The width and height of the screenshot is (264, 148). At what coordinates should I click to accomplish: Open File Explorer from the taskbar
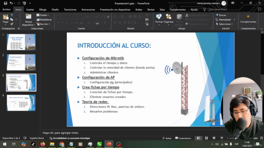[x=52, y=144]
